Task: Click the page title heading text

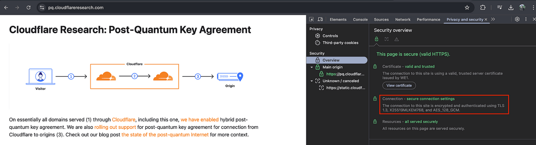Action: point(130,30)
